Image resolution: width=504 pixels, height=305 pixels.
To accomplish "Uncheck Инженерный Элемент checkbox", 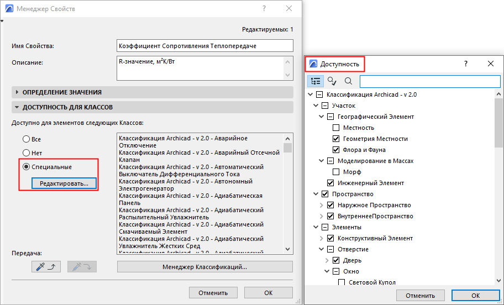I will point(330,183).
